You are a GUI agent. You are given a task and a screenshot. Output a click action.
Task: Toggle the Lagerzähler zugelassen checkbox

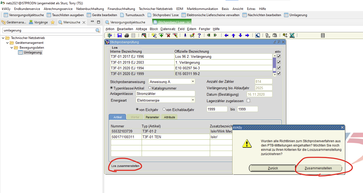coord(248,101)
